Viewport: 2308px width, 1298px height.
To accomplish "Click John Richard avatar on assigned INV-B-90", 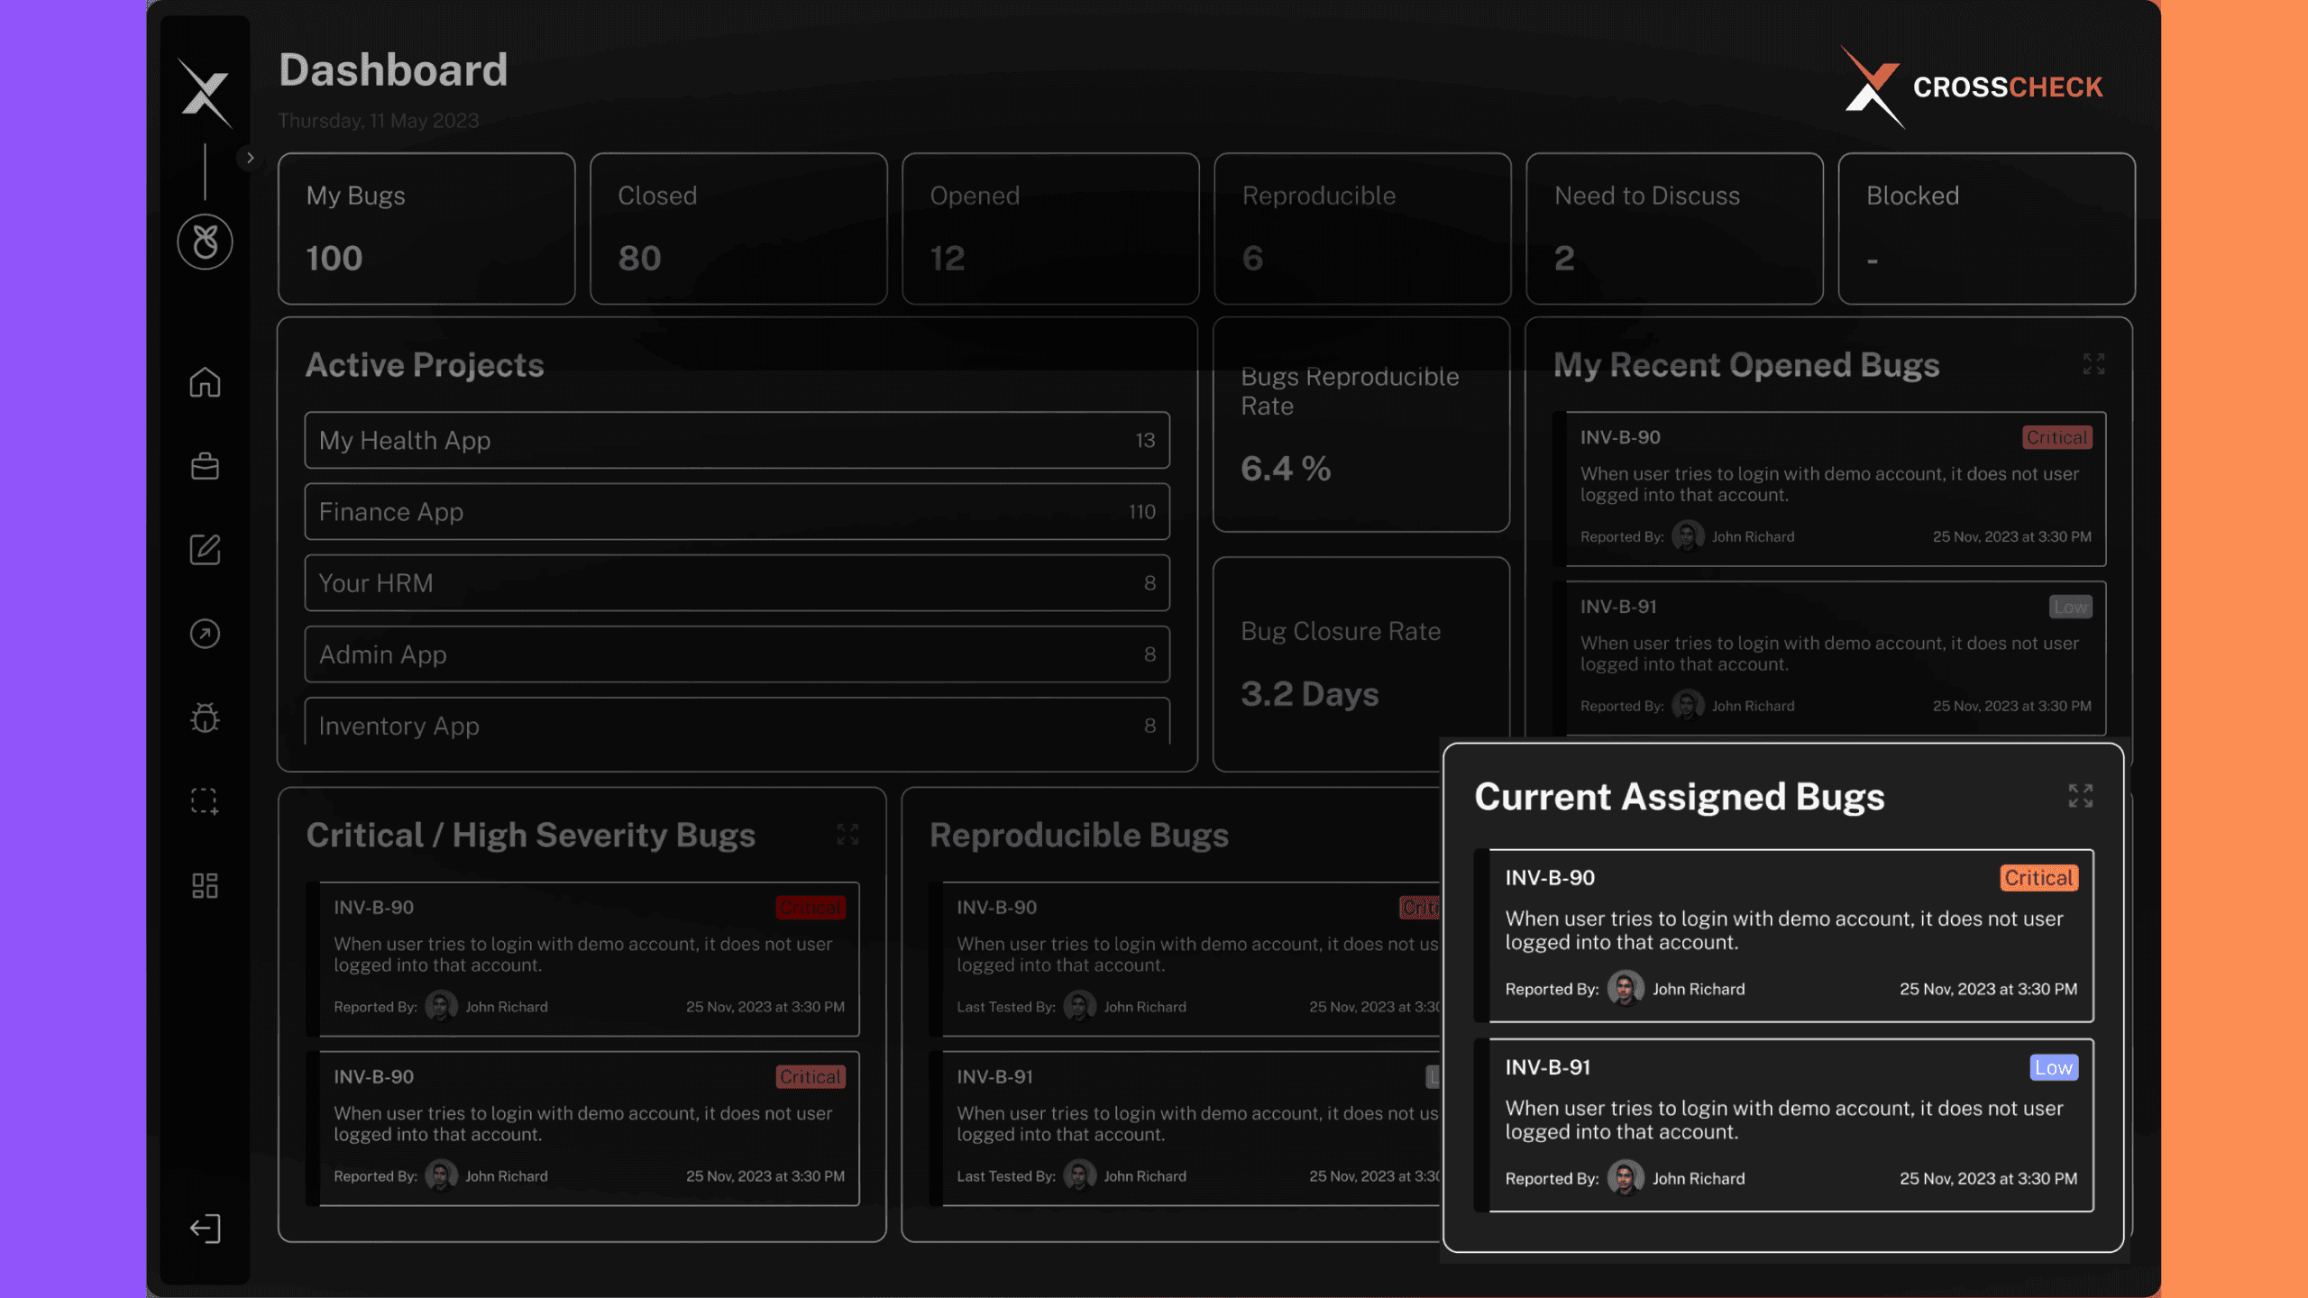I will click(x=1625, y=989).
